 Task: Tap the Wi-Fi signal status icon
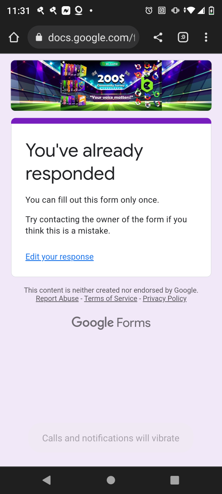[x=190, y=11]
